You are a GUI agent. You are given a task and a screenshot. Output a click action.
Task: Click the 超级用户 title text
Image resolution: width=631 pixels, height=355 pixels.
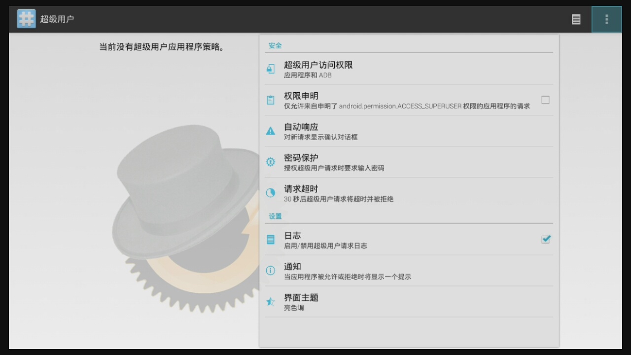[57, 19]
